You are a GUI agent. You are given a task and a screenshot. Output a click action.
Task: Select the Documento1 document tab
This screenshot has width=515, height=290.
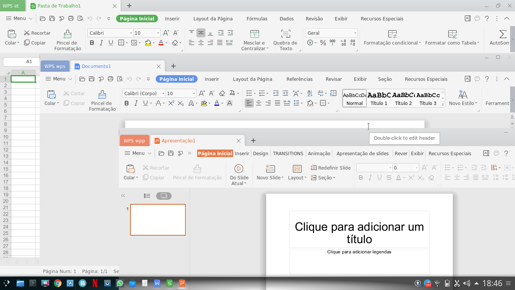118,66
